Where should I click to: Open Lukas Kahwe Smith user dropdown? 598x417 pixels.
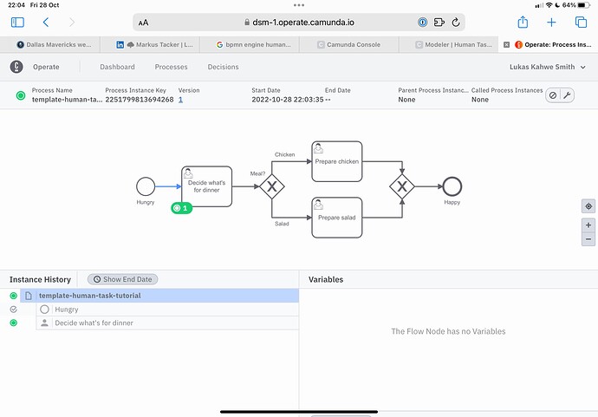(x=546, y=67)
